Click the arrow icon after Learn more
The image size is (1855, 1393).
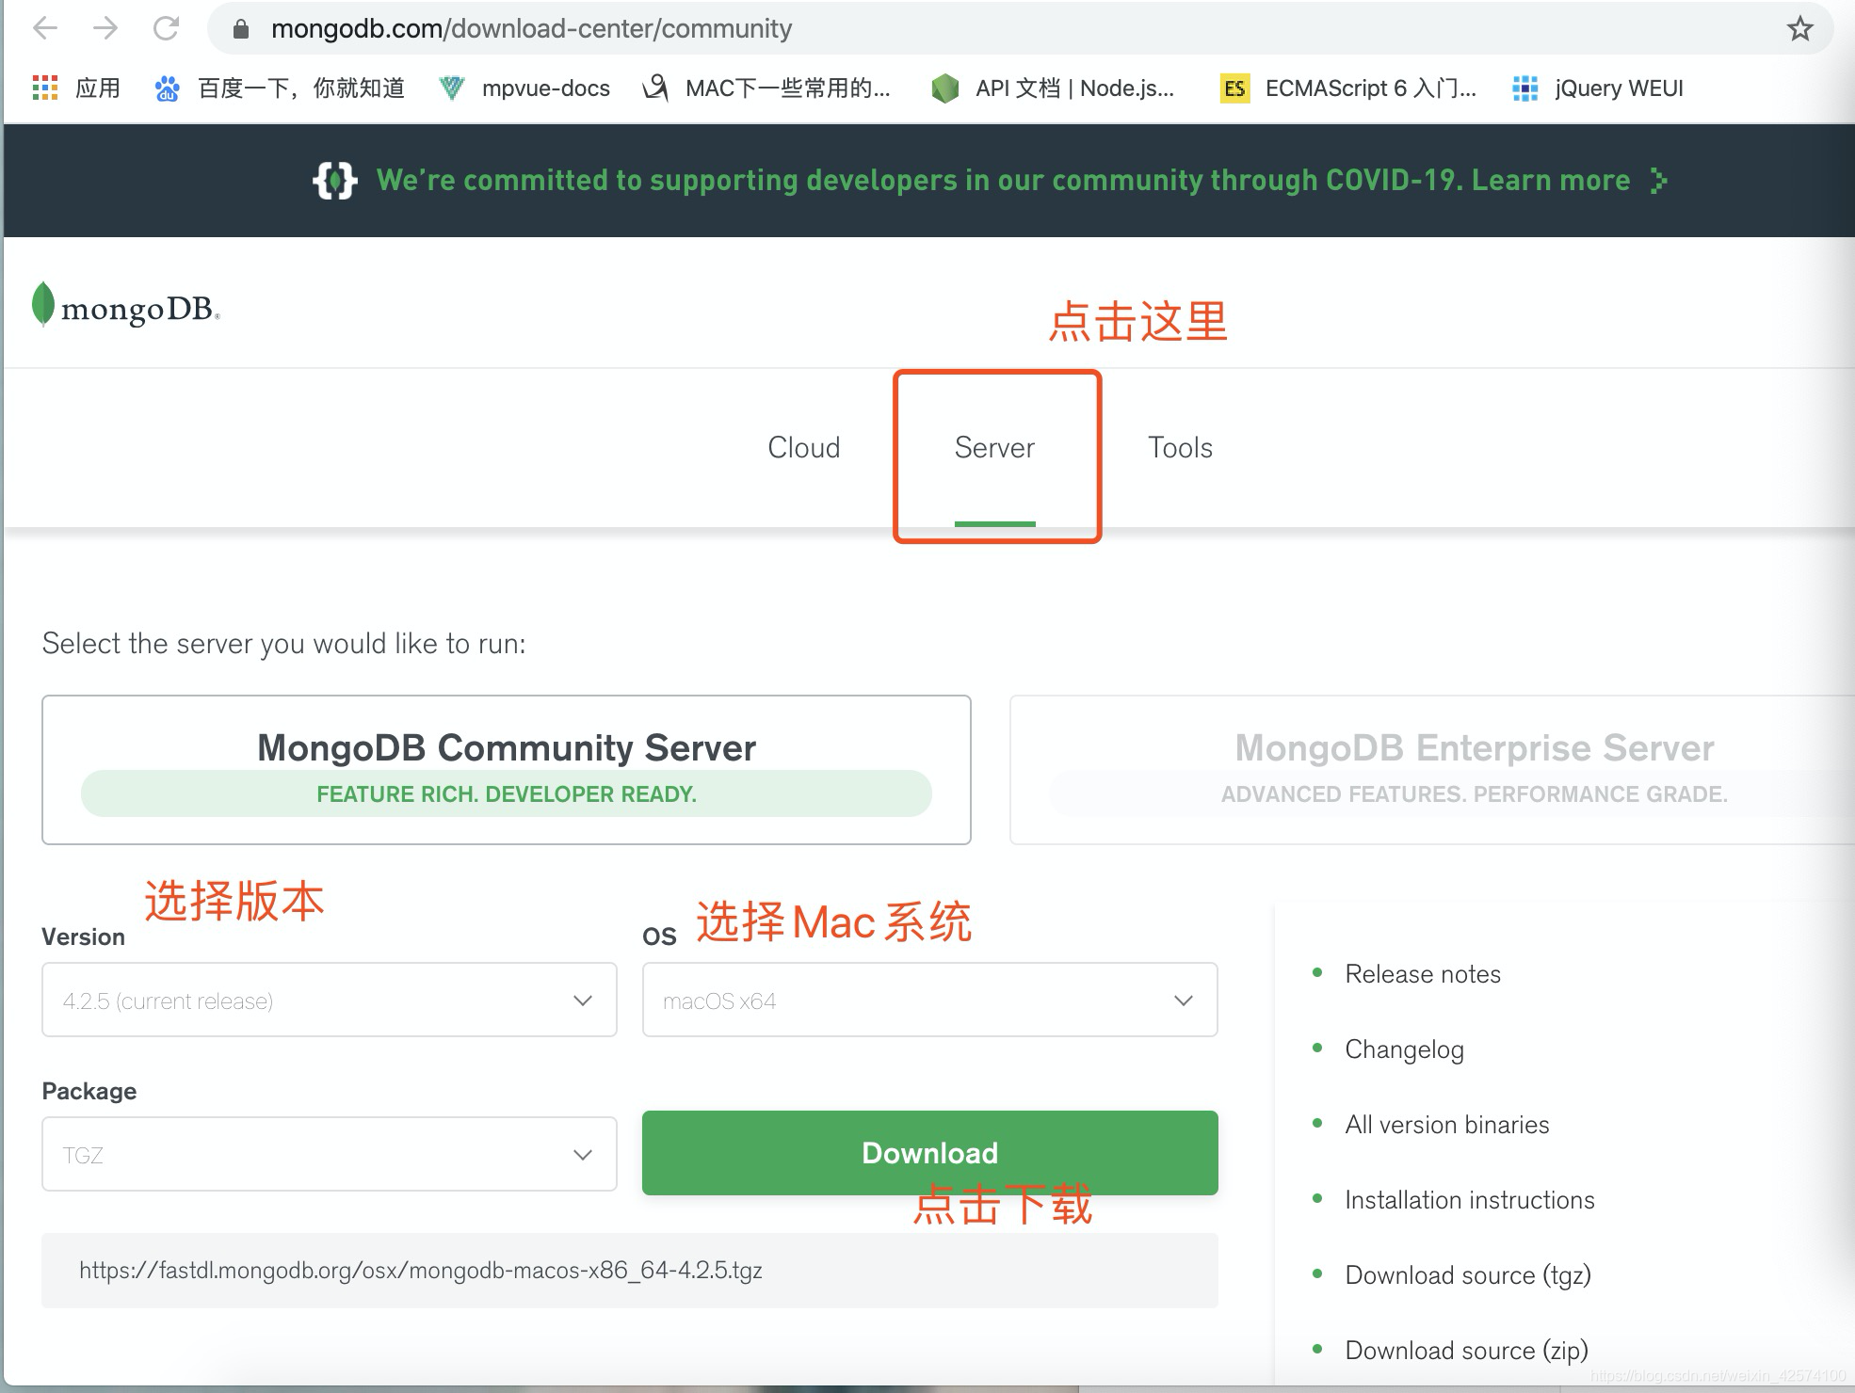pos(1658,180)
